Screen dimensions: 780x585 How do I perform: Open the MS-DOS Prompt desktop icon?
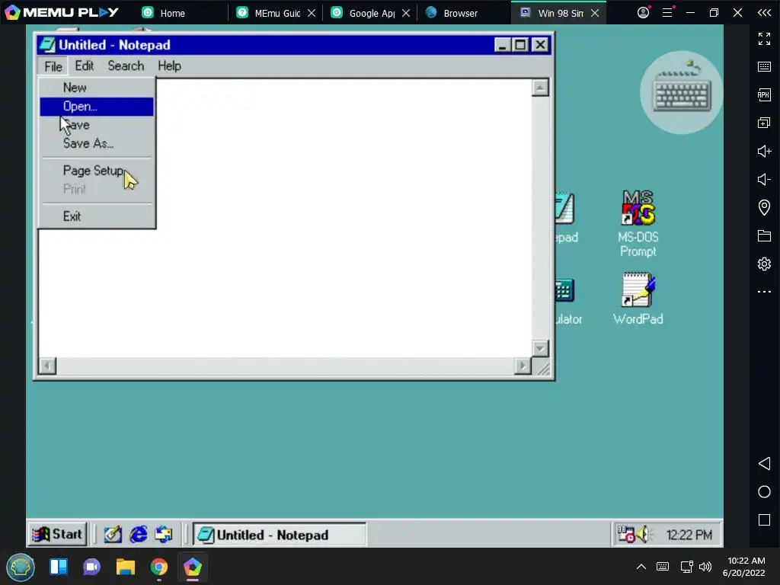click(x=638, y=223)
